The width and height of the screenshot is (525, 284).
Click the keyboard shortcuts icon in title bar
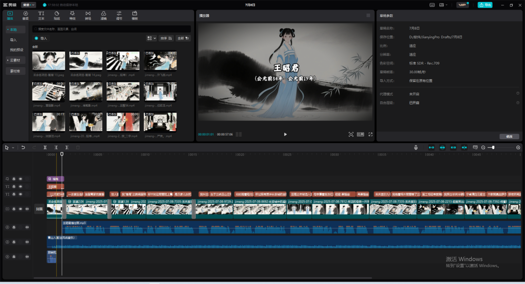point(432,5)
